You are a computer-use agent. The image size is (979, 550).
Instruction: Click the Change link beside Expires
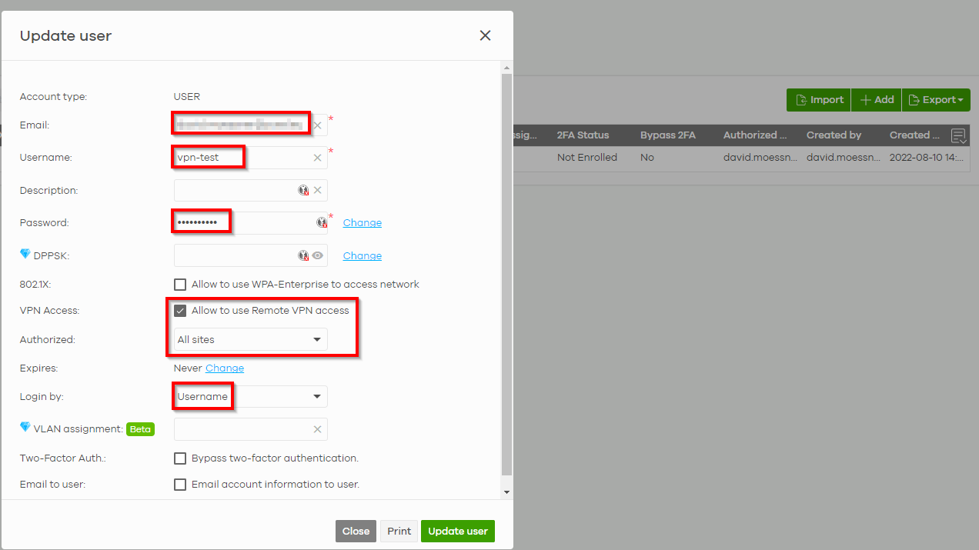point(225,368)
